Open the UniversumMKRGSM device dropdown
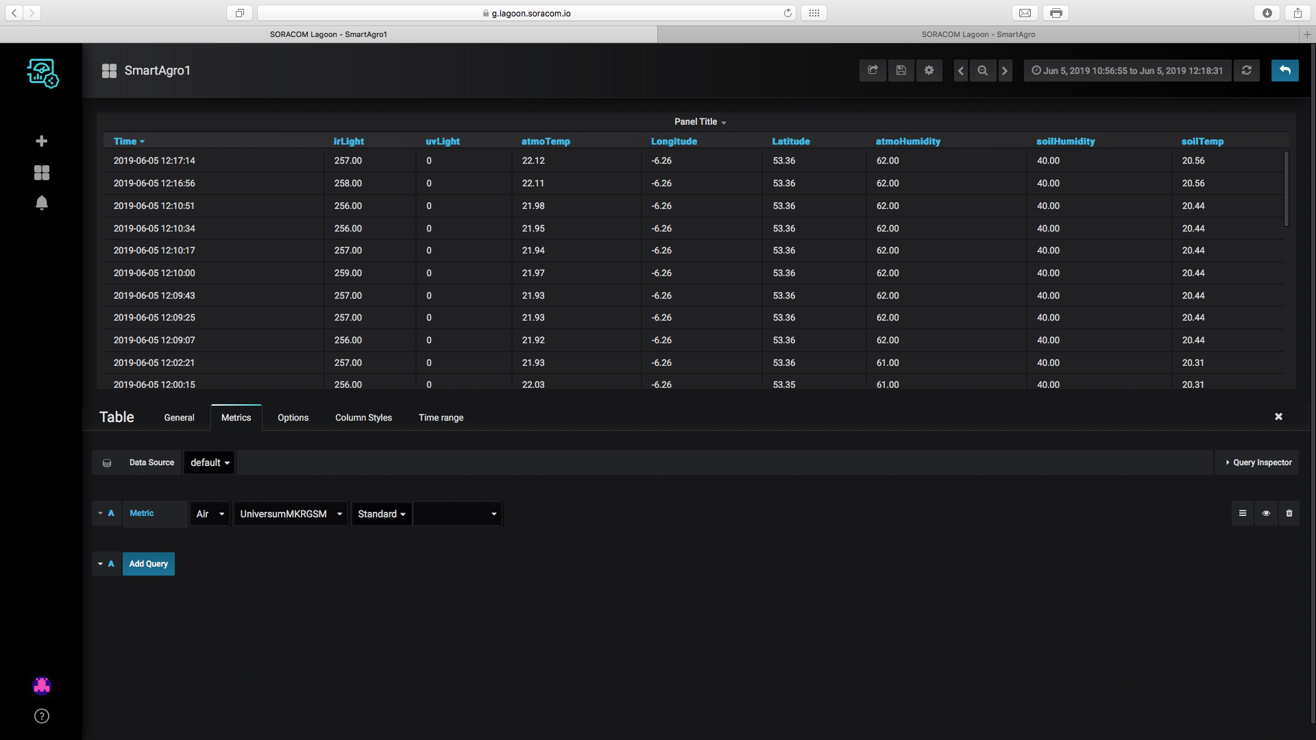 [291, 514]
